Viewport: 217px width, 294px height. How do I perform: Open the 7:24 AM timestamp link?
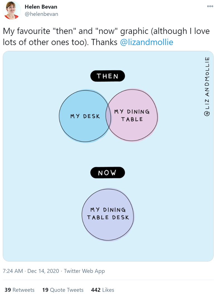pyautogui.click(x=13, y=271)
